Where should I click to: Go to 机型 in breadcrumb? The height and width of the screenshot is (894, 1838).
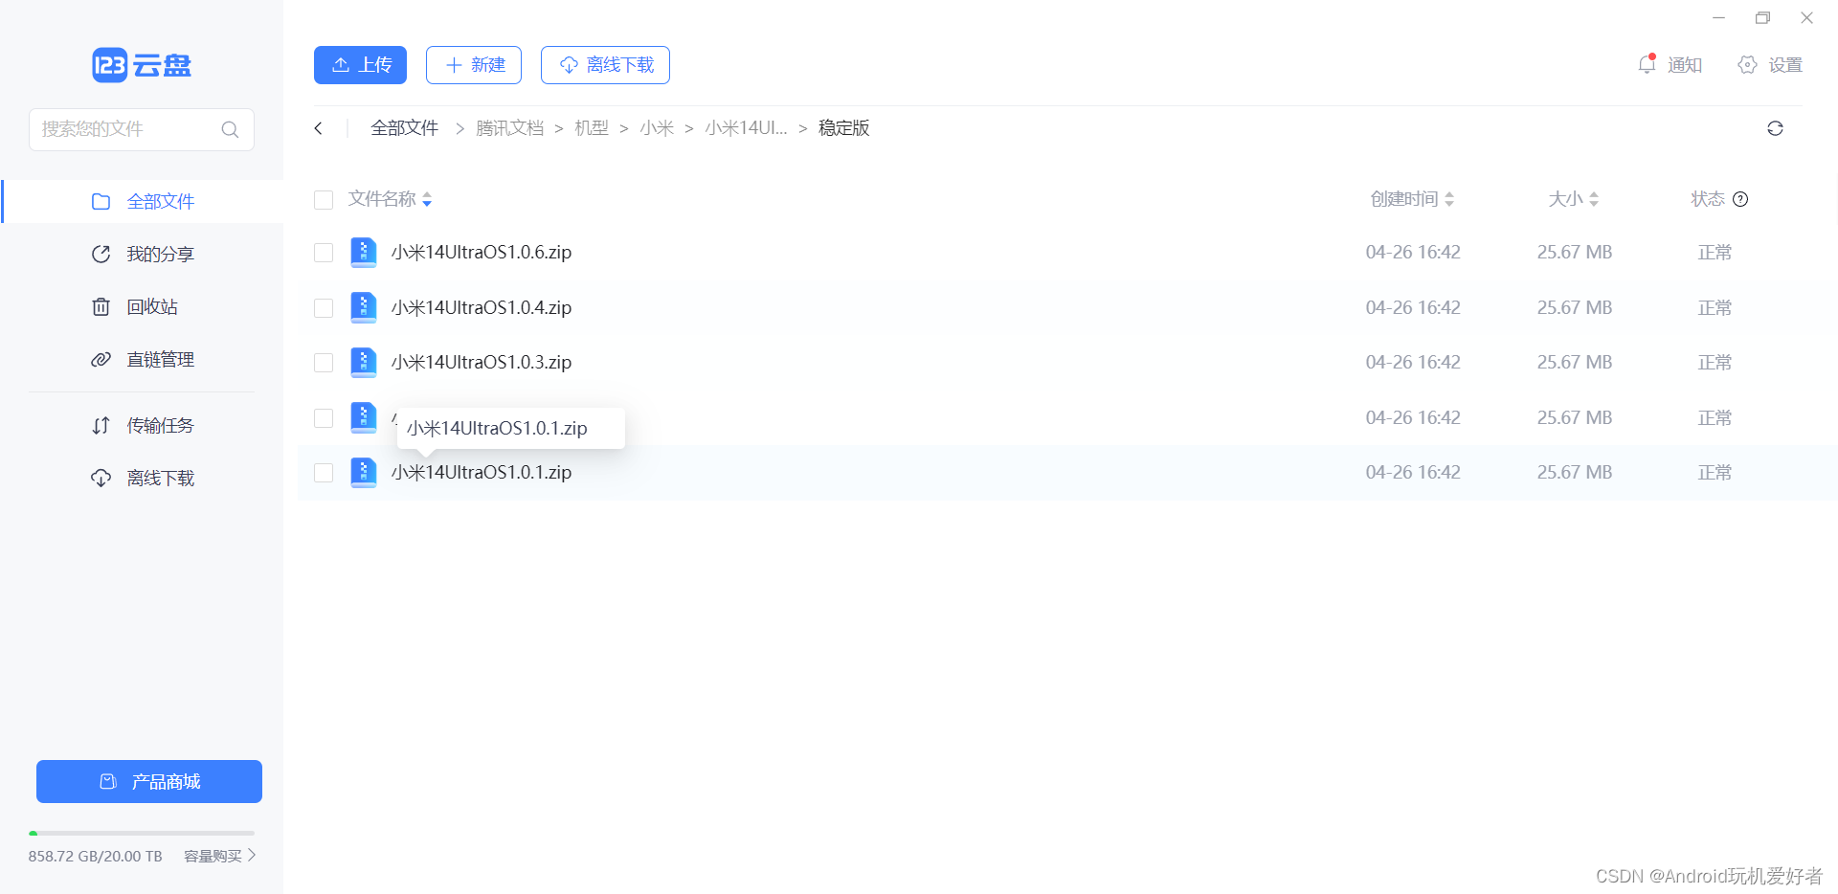pos(592,128)
